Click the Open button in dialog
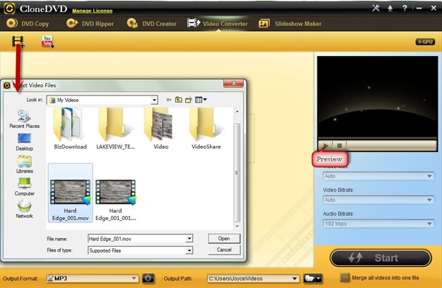Viewport: 442px width, 288px height. pyautogui.click(x=223, y=238)
